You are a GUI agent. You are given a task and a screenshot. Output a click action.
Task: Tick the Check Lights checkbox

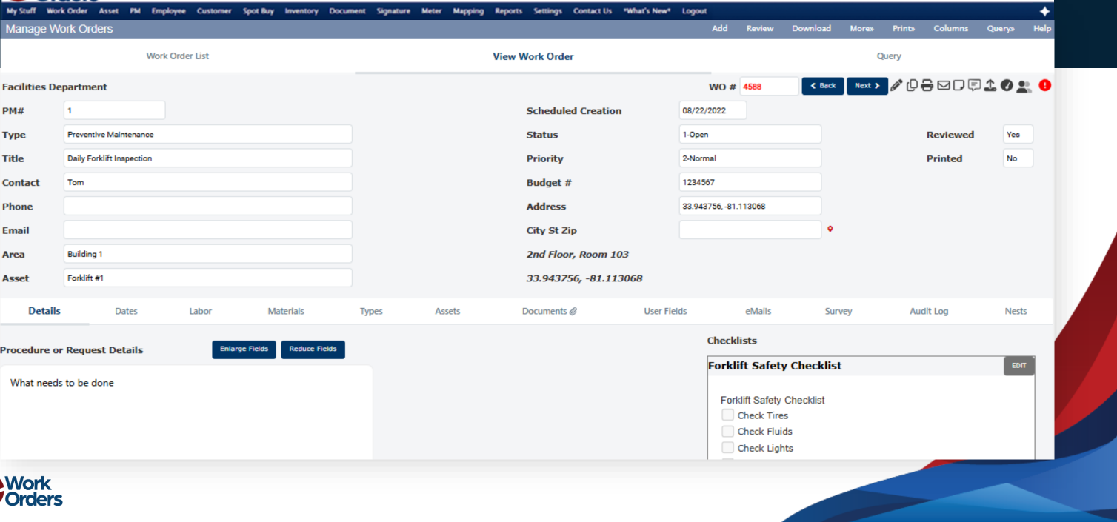click(x=727, y=448)
